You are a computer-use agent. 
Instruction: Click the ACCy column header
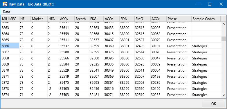(67, 19)
